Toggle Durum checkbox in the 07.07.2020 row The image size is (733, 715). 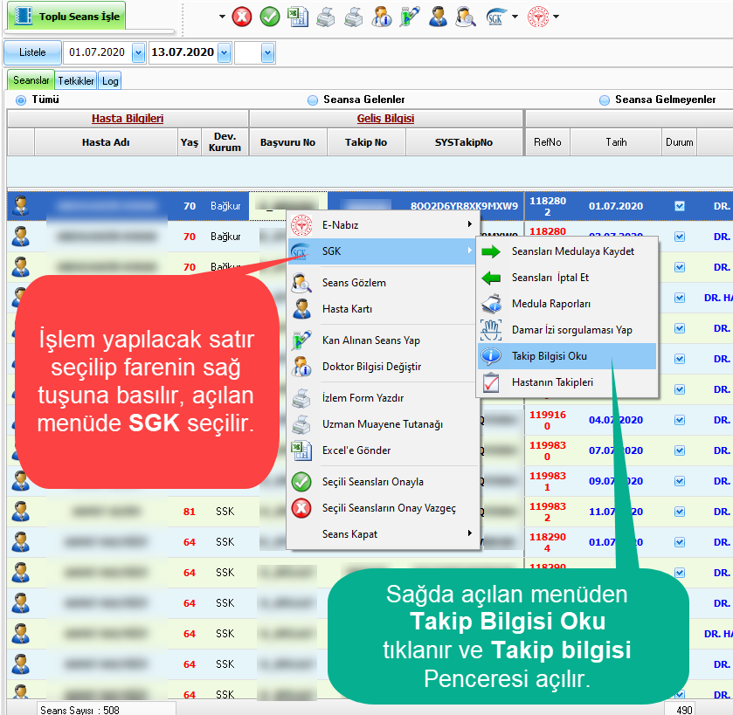(680, 450)
